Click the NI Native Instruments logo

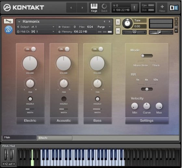(174, 8)
